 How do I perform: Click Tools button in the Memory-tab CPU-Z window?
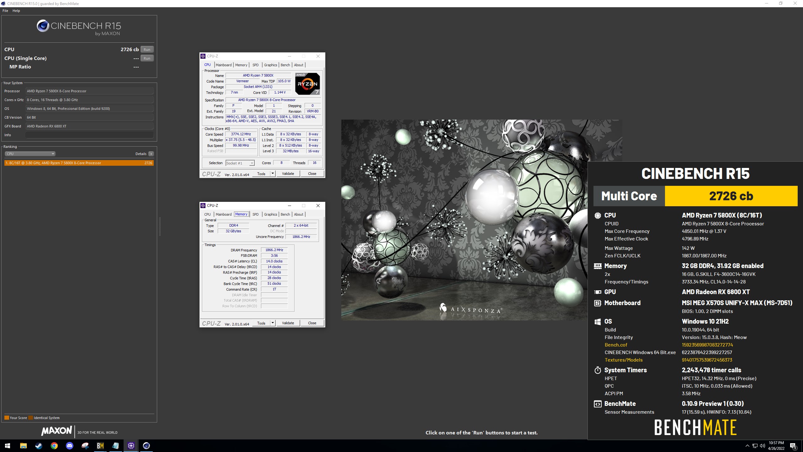tap(261, 323)
